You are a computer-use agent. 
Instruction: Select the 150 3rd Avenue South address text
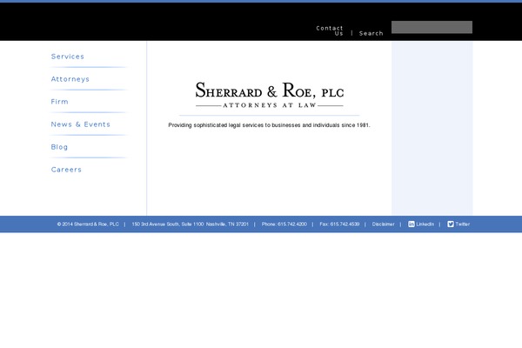(x=190, y=224)
